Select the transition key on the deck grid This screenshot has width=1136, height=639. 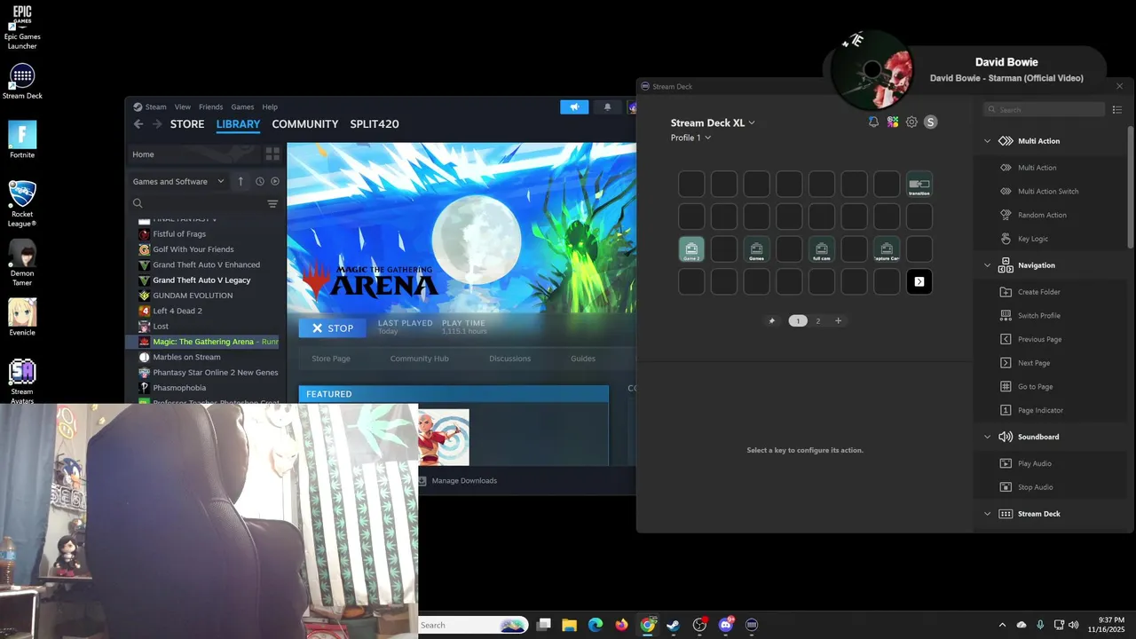919,185
